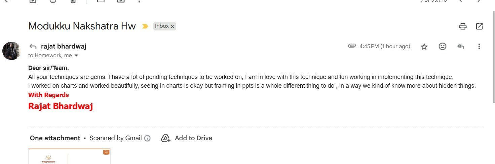Open the attached presentation thumbnail
This screenshot has width=495, height=164.
(69, 157)
